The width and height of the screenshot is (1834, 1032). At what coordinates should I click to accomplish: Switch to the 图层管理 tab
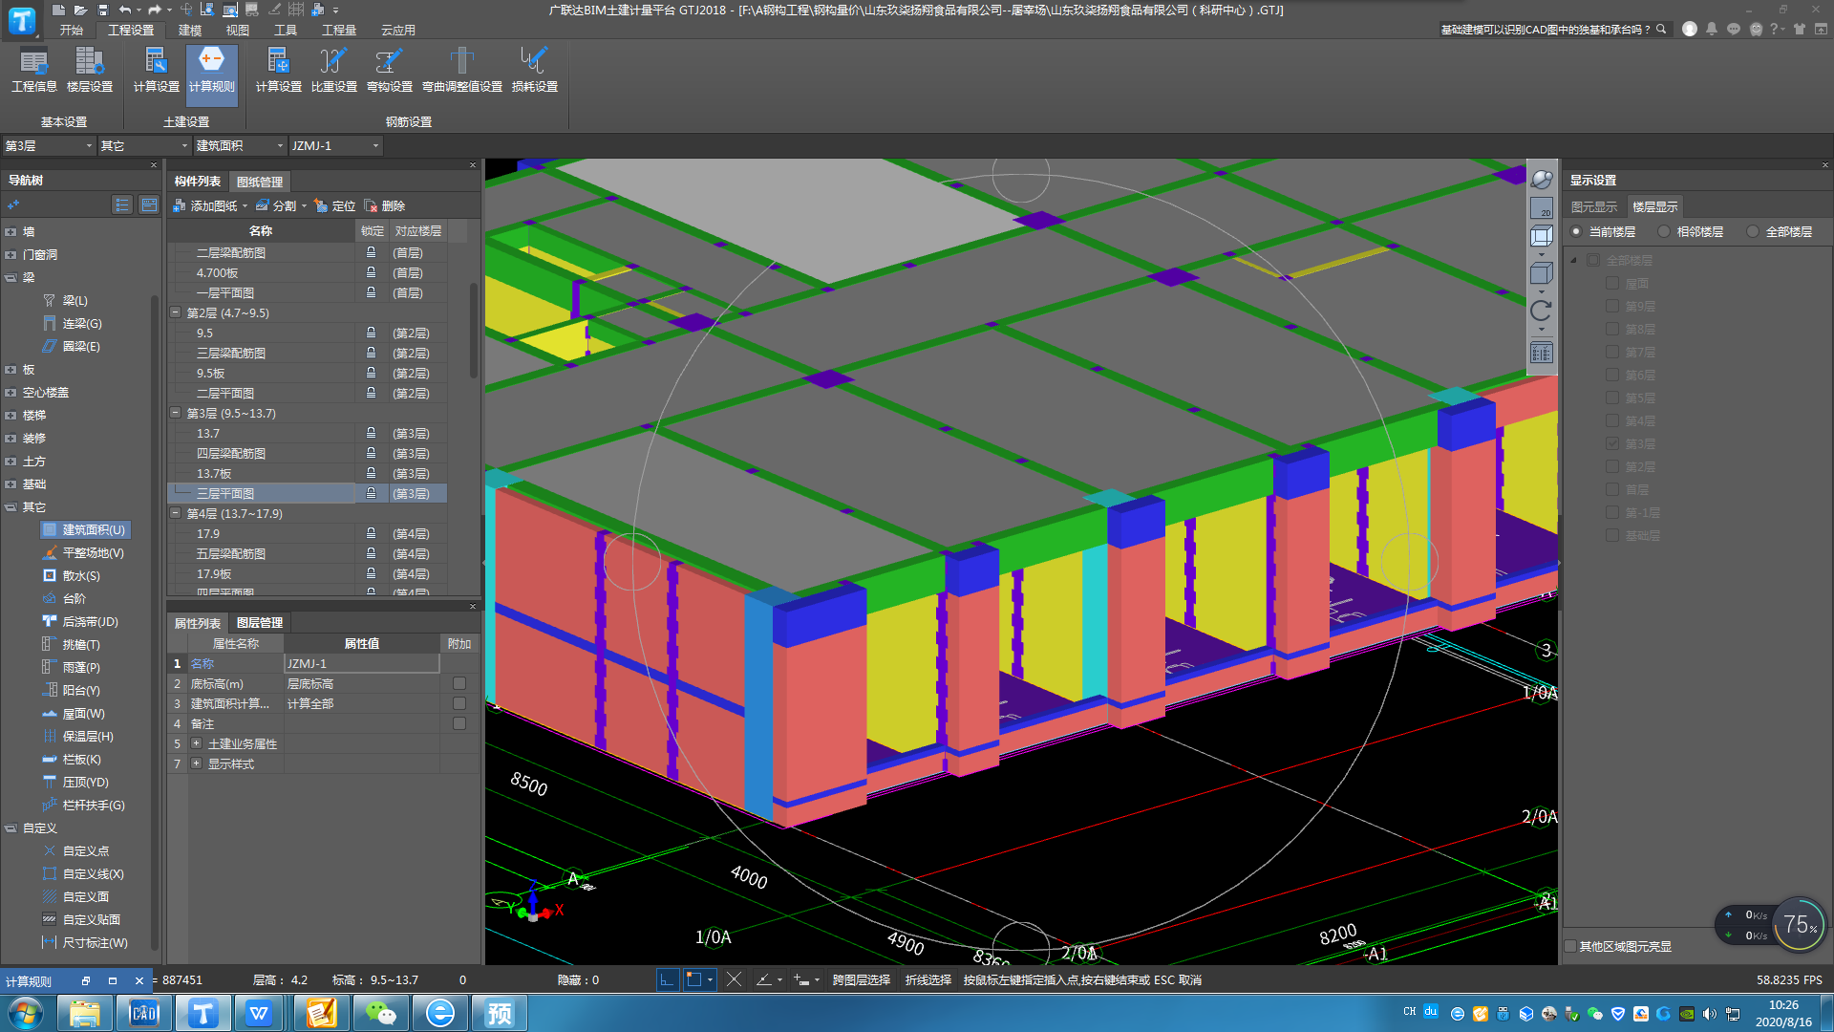[x=259, y=622]
